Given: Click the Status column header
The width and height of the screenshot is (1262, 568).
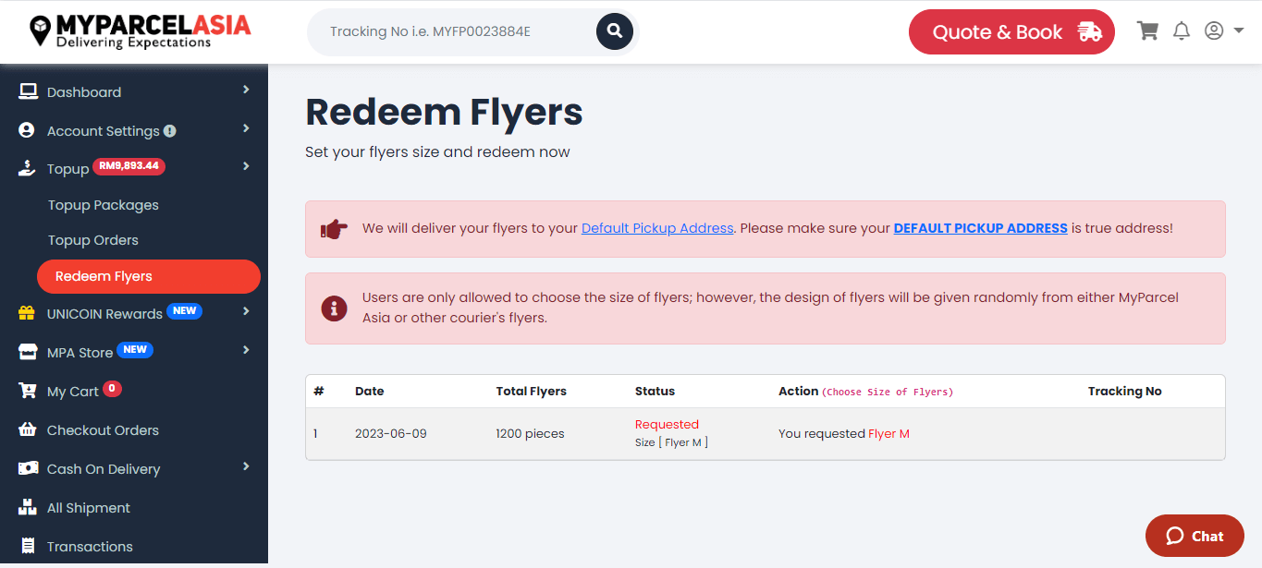Looking at the screenshot, I should 655,391.
